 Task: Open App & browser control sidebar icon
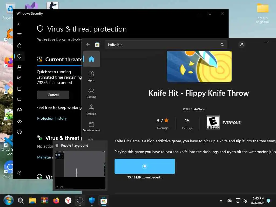pos(19,88)
